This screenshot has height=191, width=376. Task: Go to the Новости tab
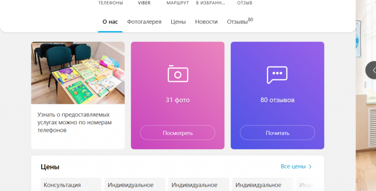pyautogui.click(x=206, y=22)
